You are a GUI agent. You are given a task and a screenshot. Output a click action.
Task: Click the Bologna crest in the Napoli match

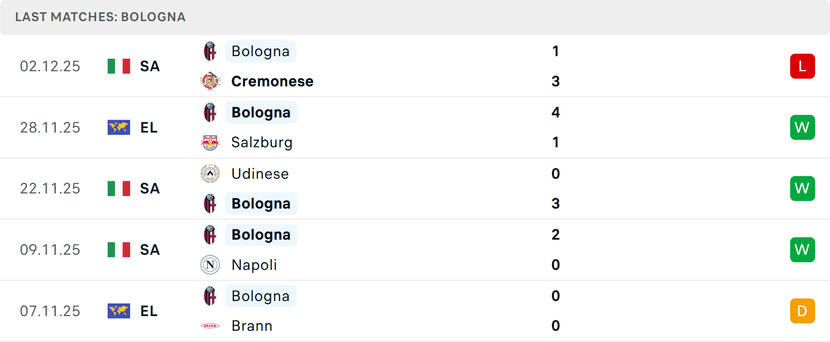210,235
